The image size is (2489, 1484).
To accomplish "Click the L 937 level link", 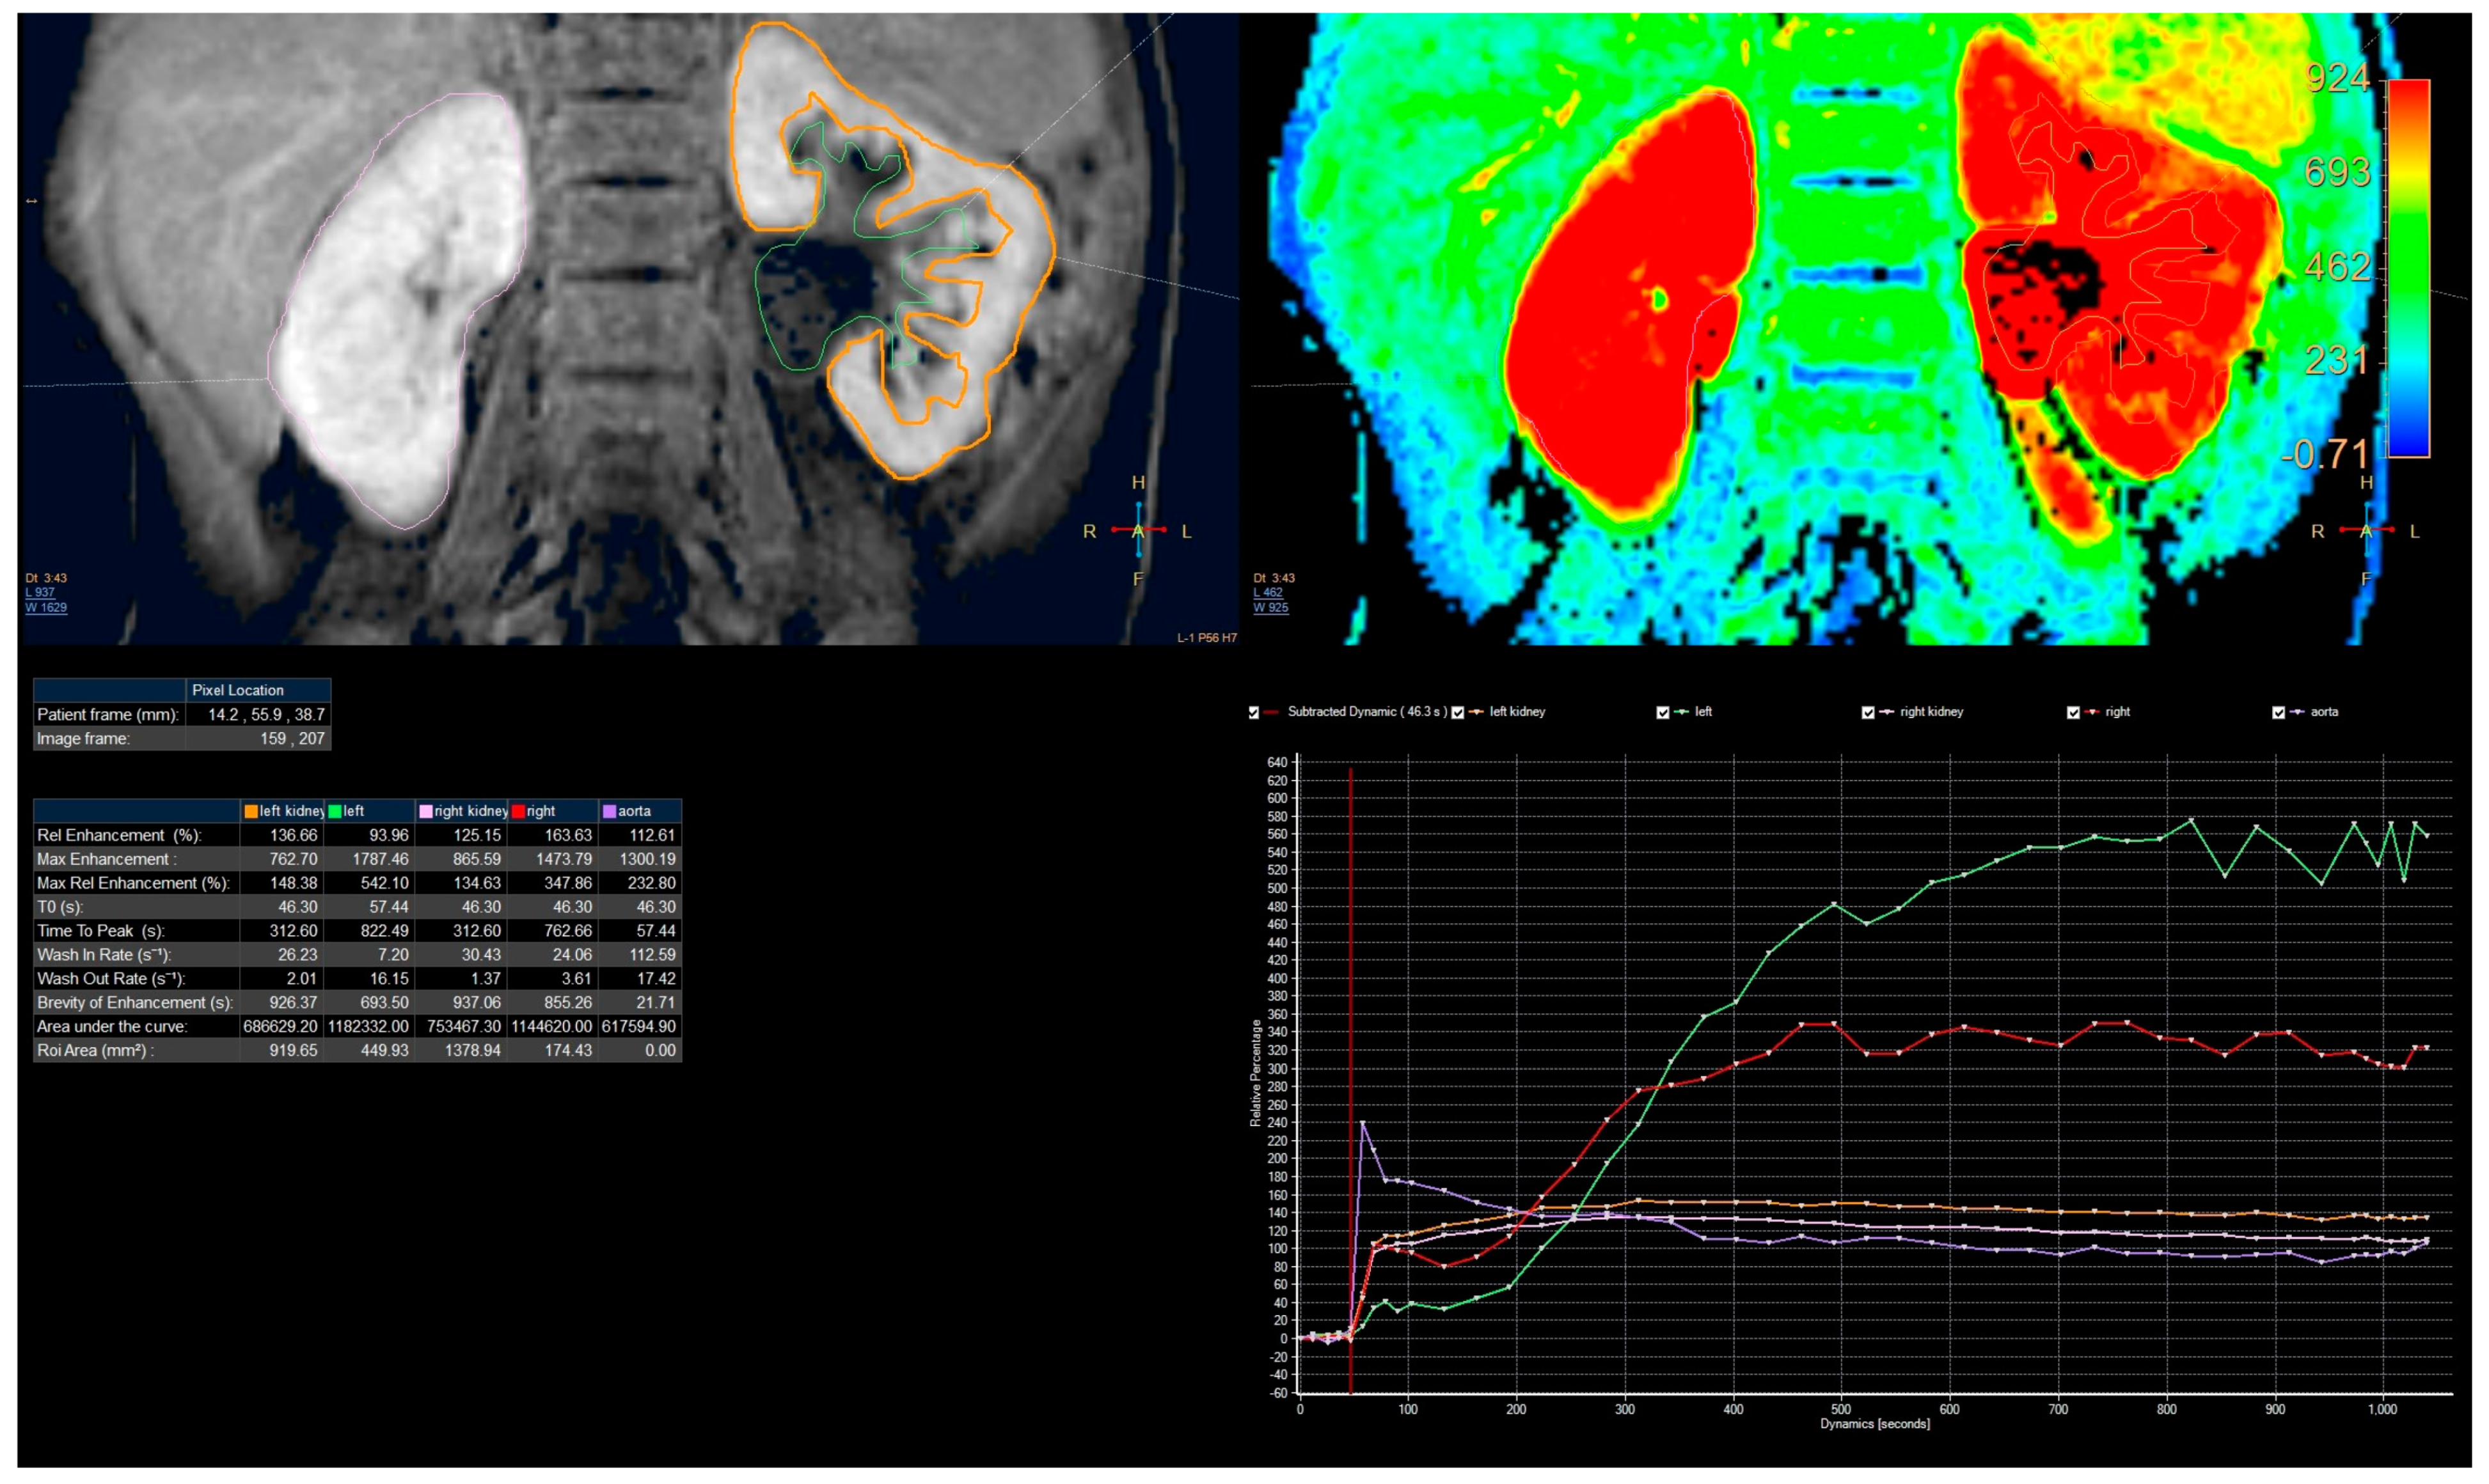I will pyautogui.click(x=40, y=592).
